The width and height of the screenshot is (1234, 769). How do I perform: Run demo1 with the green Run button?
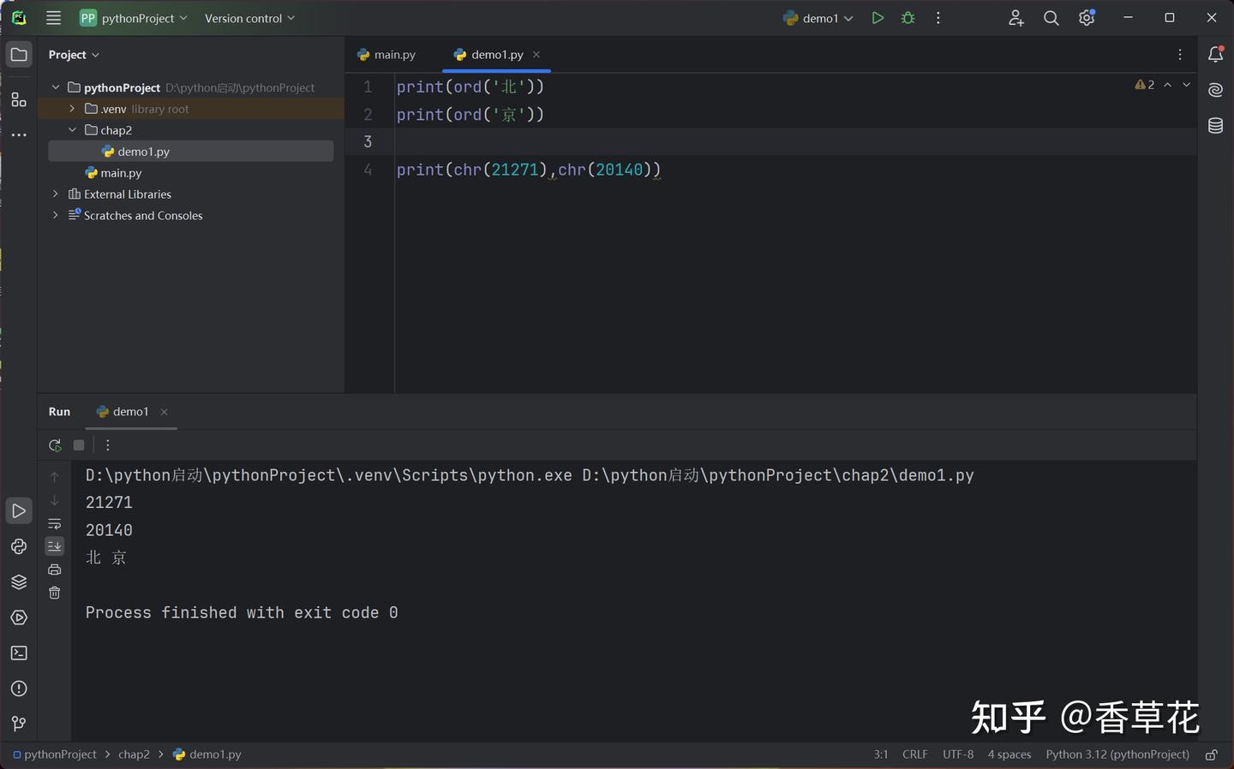(x=878, y=18)
